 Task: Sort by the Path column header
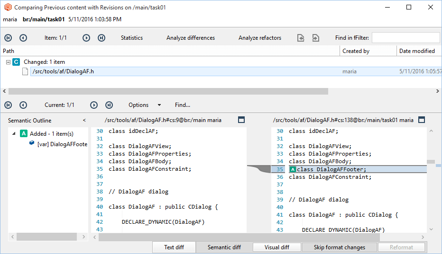click(x=170, y=51)
